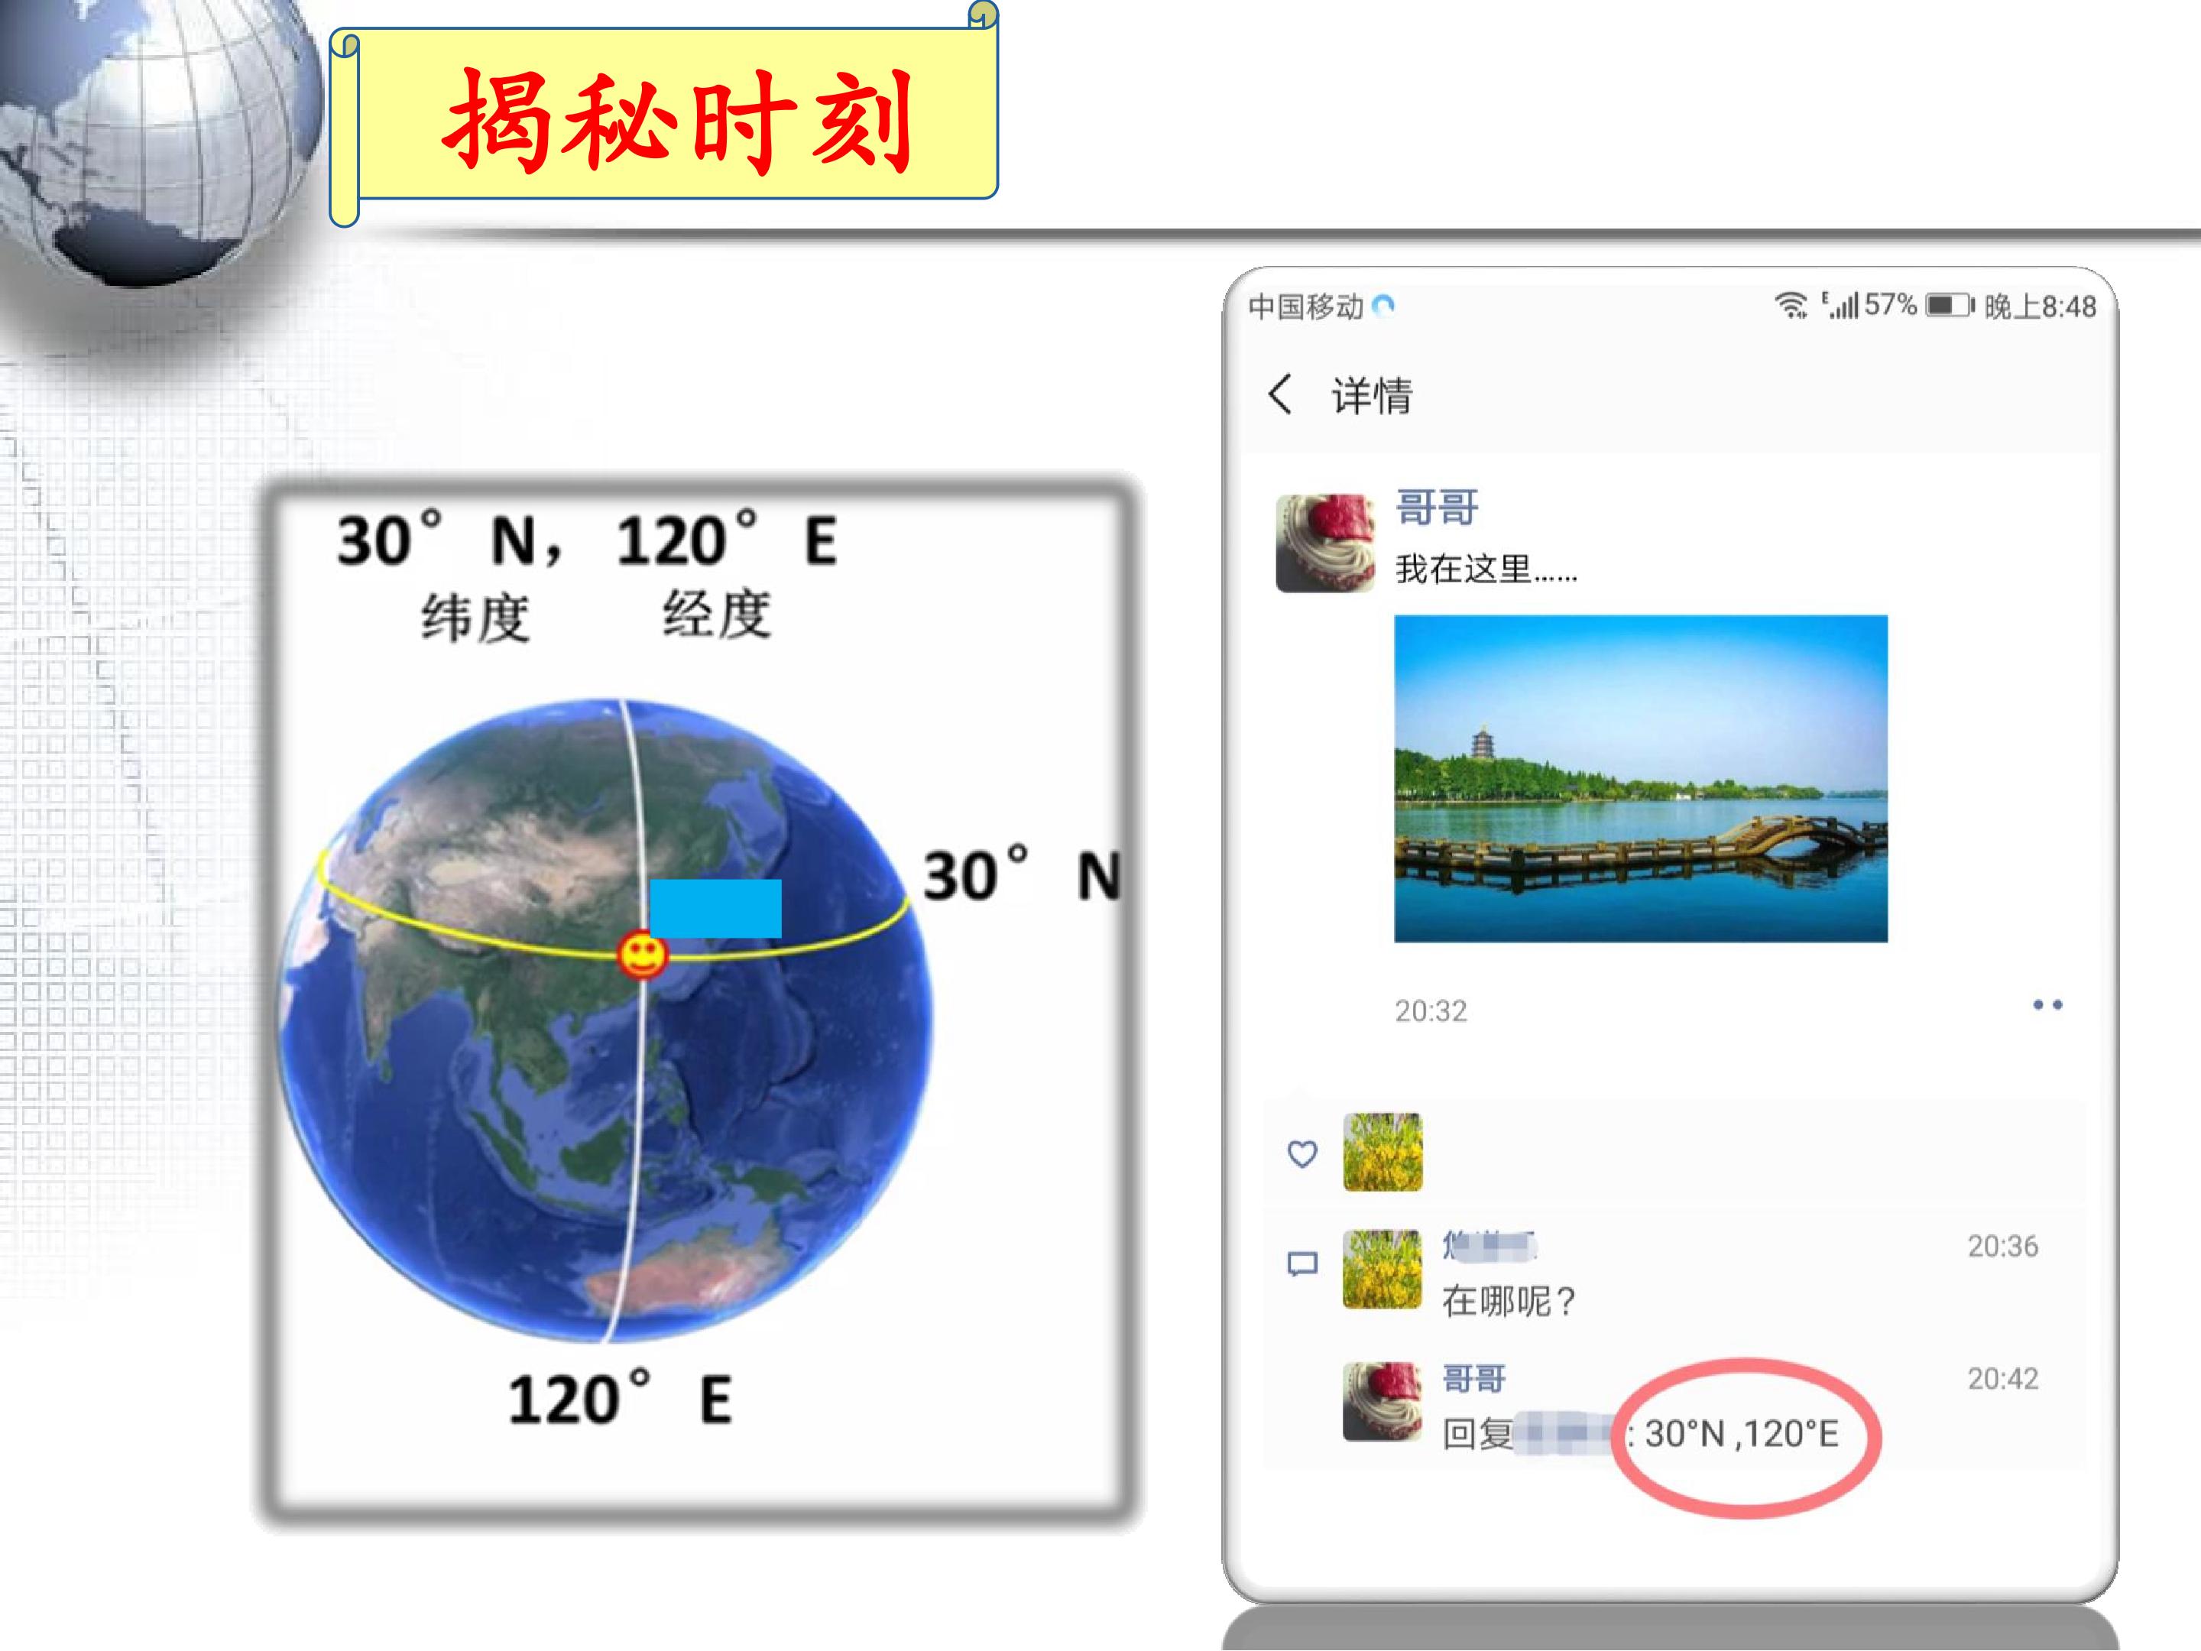
Task: Click the Earth globe image
Action: 607,1020
